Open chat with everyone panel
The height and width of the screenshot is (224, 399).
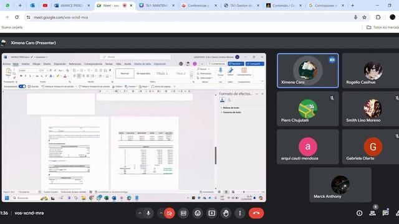[x=385, y=213]
